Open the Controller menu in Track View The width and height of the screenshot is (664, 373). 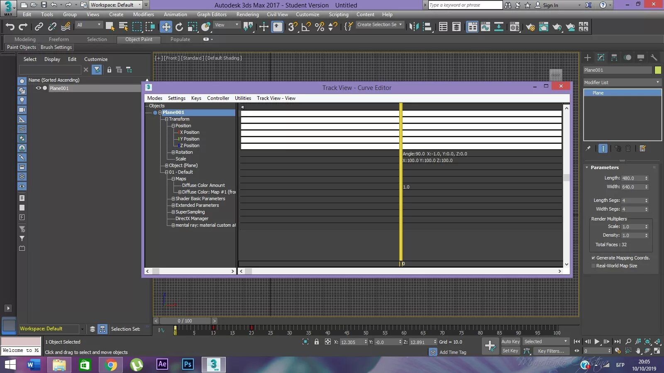pyautogui.click(x=218, y=98)
